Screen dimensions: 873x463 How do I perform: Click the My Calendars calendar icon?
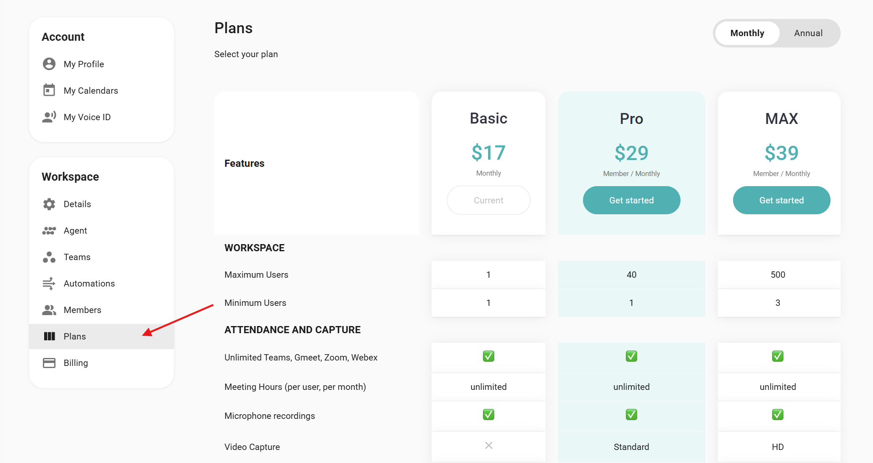tap(49, 90)
